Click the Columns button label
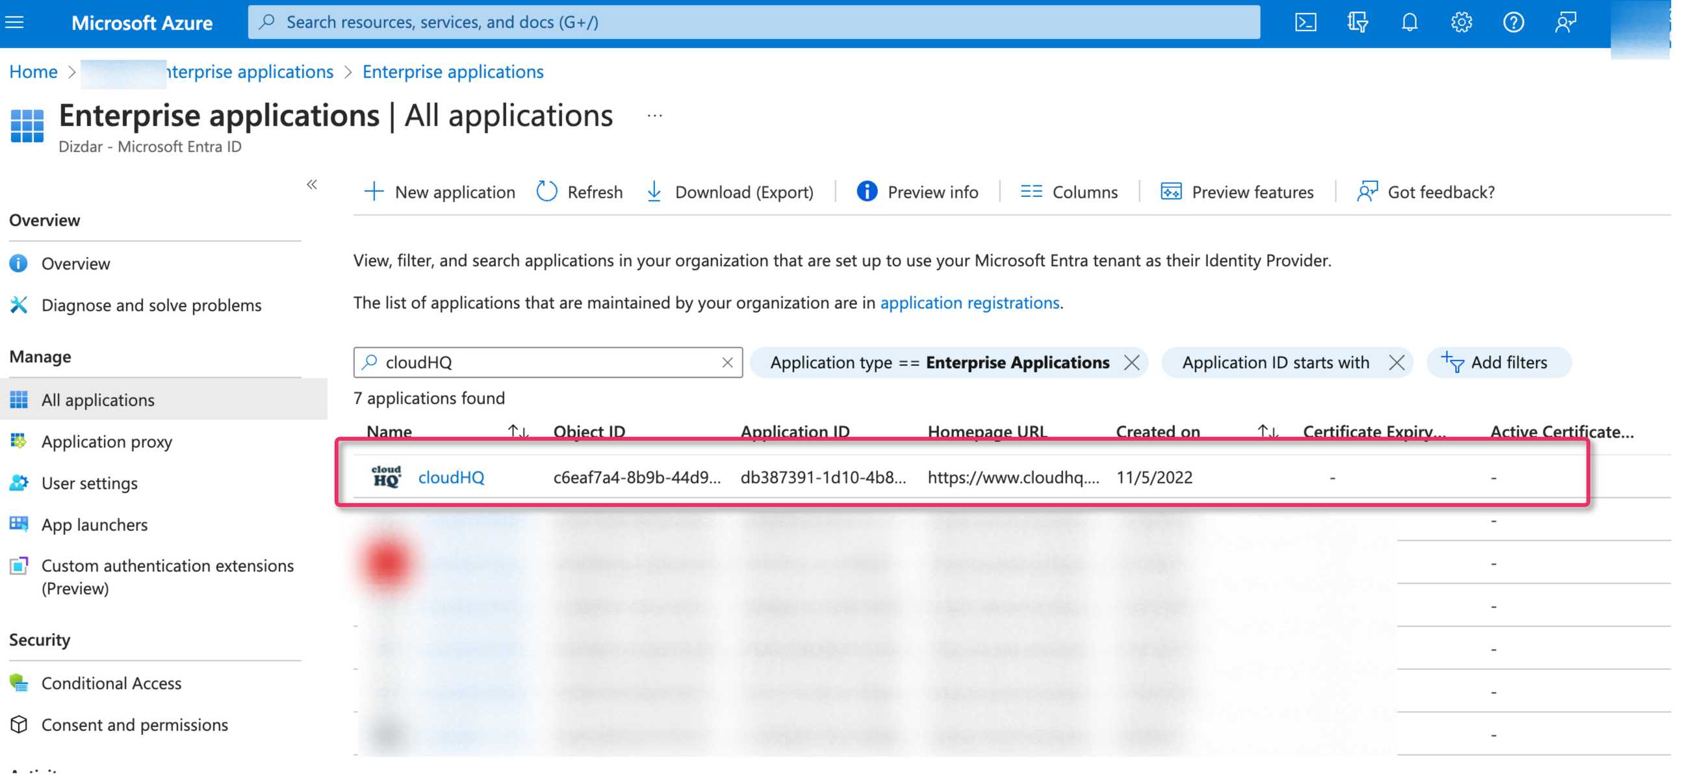Viewport: 1687px width, 774px height. pyautogui.click(x=1085, y=191)
